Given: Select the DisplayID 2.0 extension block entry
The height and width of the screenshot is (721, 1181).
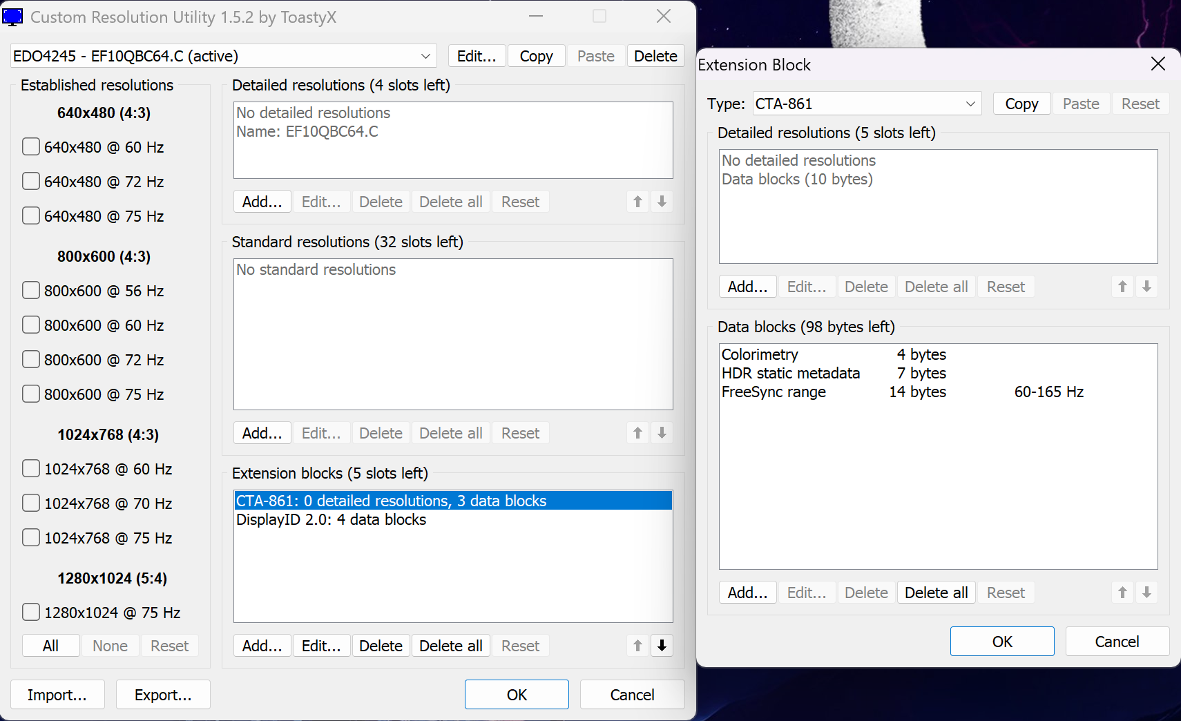Looking at the screenshot, I should [332, 520].
